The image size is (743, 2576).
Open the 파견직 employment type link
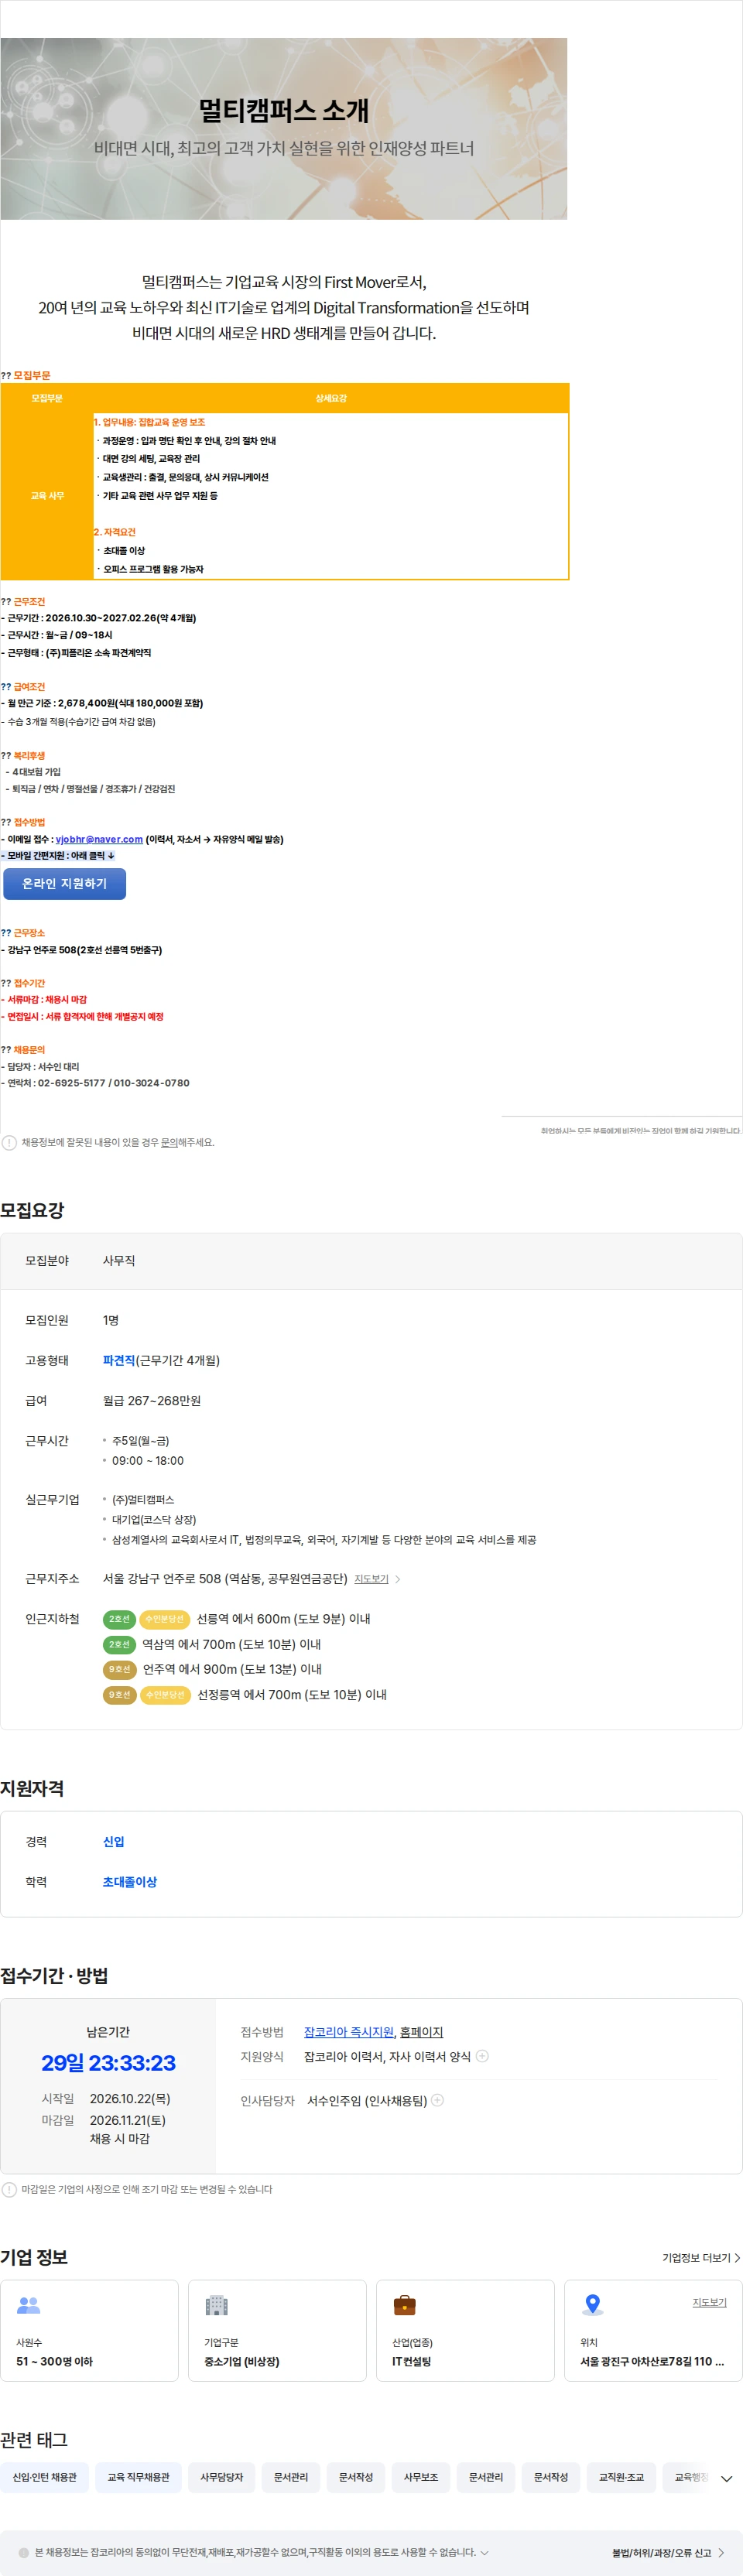[119, 1360]
